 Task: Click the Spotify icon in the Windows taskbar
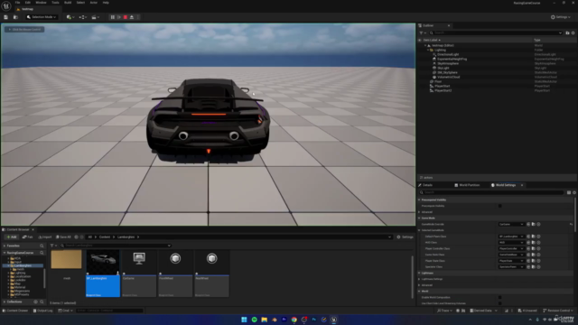point(255,320)
